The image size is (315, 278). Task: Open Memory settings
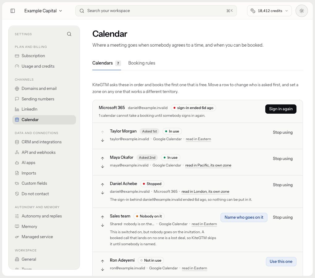[44, 227]
